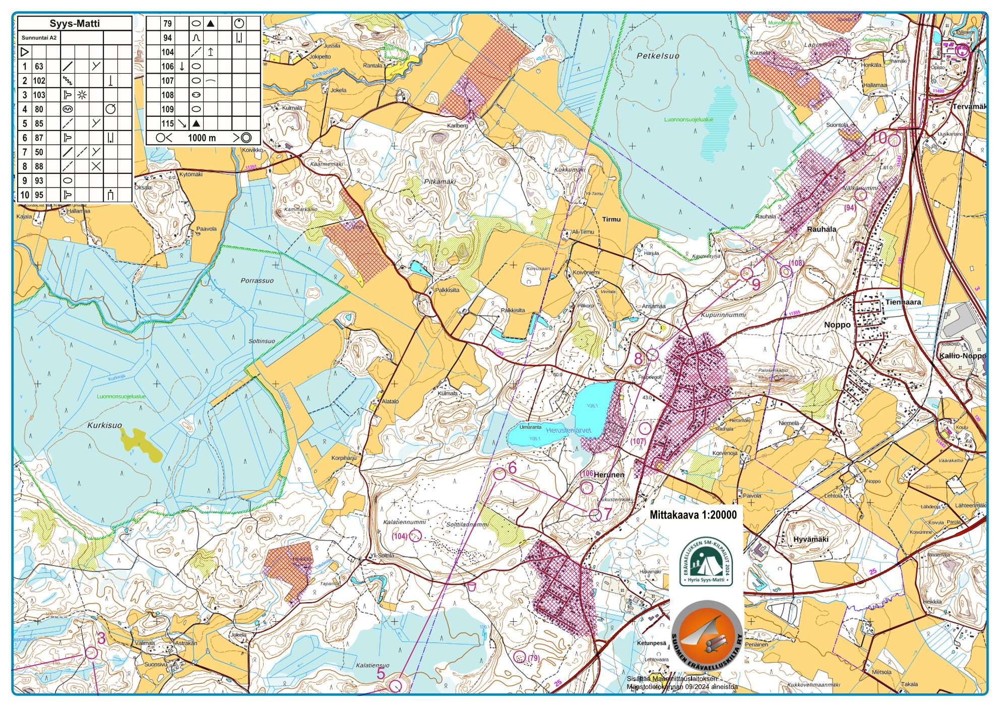
Task: Click the "Kurkisuo" bog label
Action: (105, 425)
